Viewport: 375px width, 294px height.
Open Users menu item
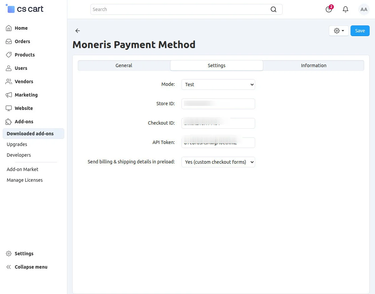(21, 68)
